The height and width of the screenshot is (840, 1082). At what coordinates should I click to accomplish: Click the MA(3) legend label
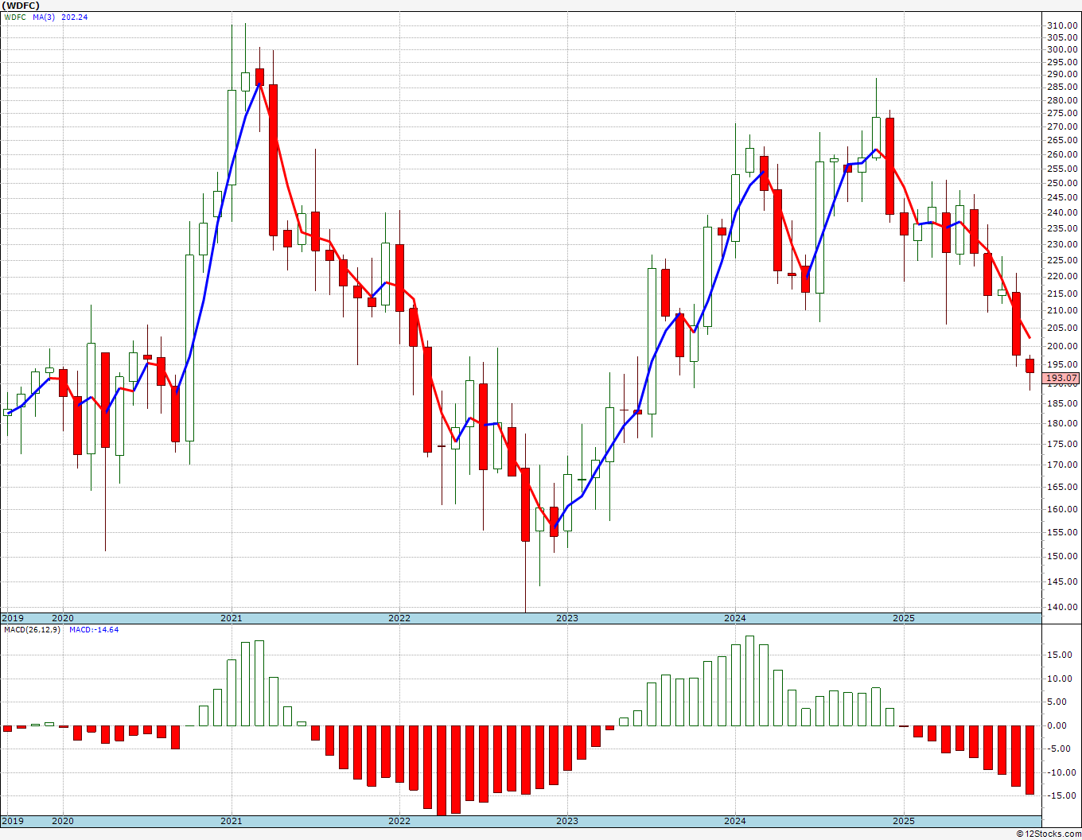pos(44,17)
